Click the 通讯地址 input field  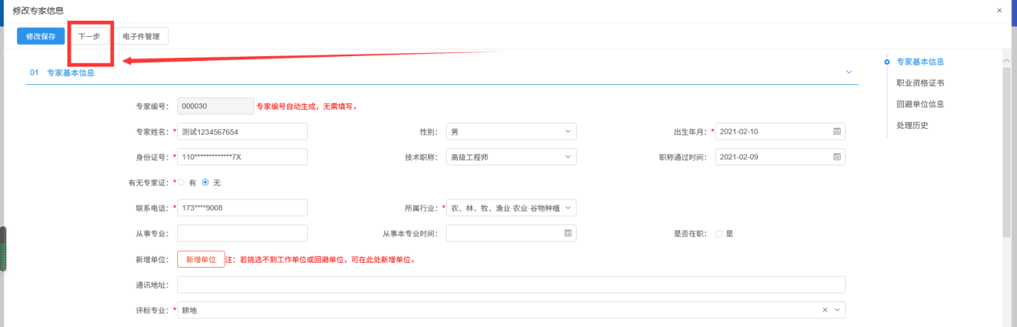point(511,285)
